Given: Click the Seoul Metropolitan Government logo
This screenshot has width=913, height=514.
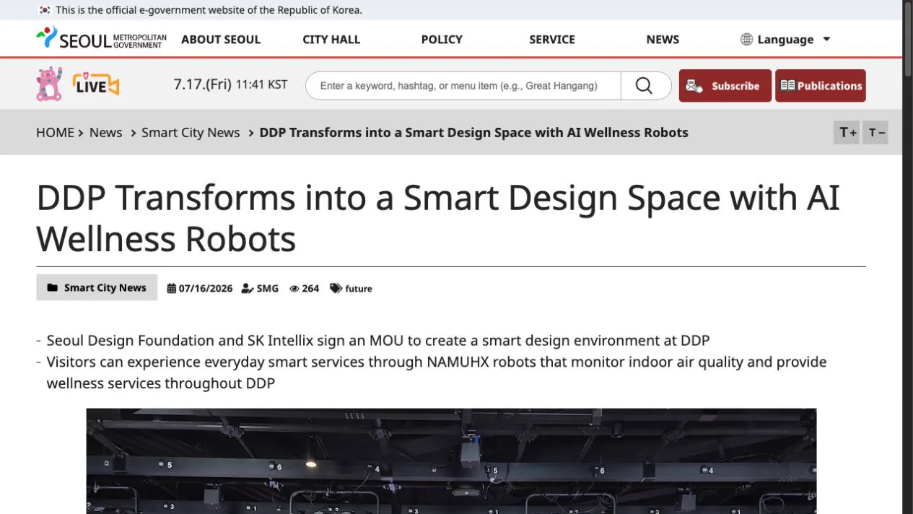Looking at the screenshot, I should click(x=101, y=38).
